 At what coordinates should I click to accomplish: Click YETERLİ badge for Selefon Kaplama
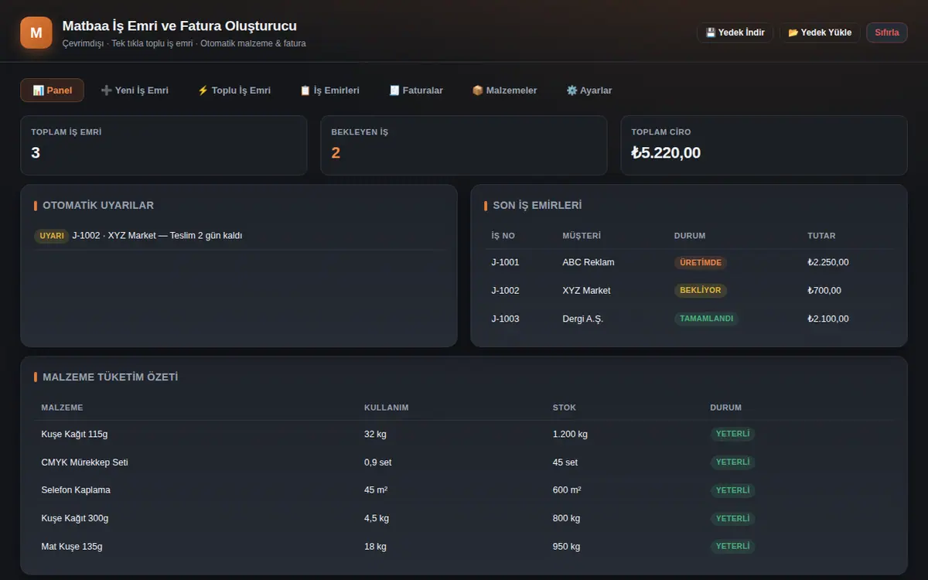(x=732, y=490)
